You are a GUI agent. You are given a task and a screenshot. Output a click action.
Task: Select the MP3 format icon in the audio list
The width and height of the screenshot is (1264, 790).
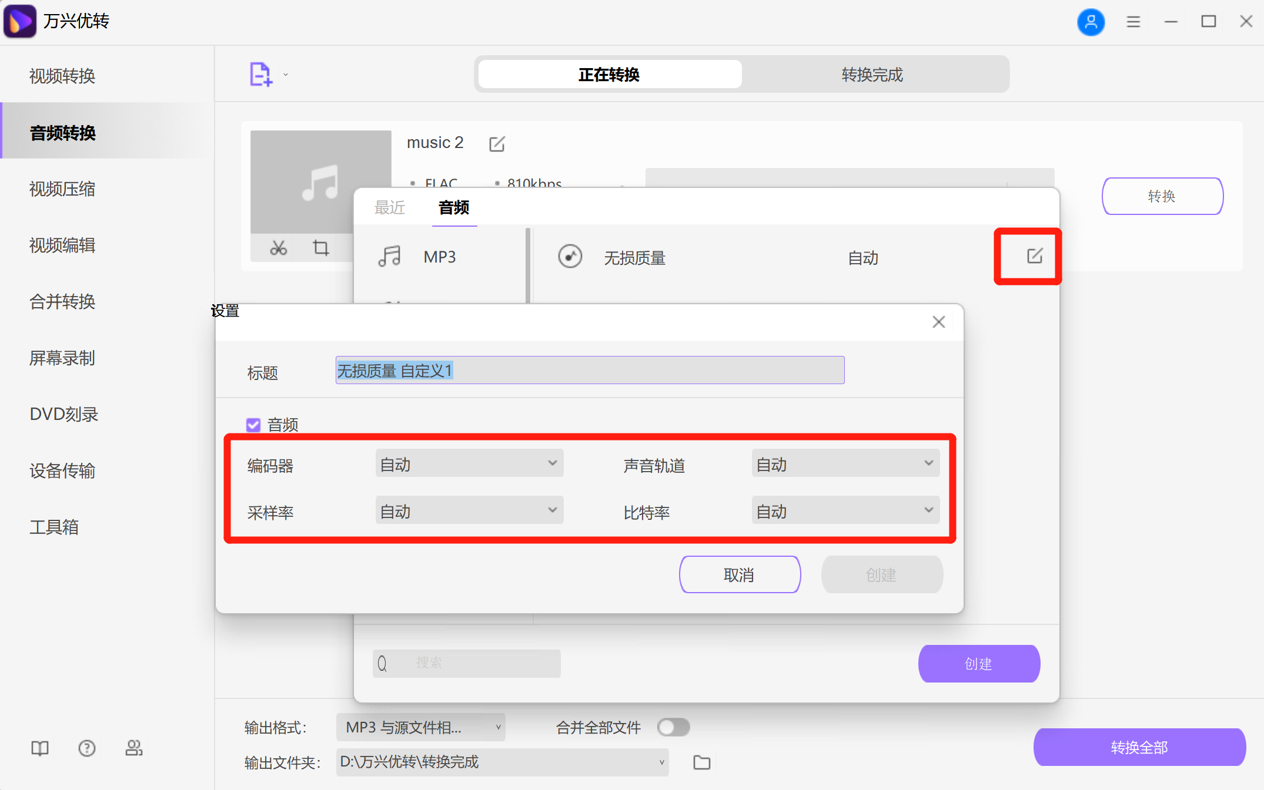(390, 256)
